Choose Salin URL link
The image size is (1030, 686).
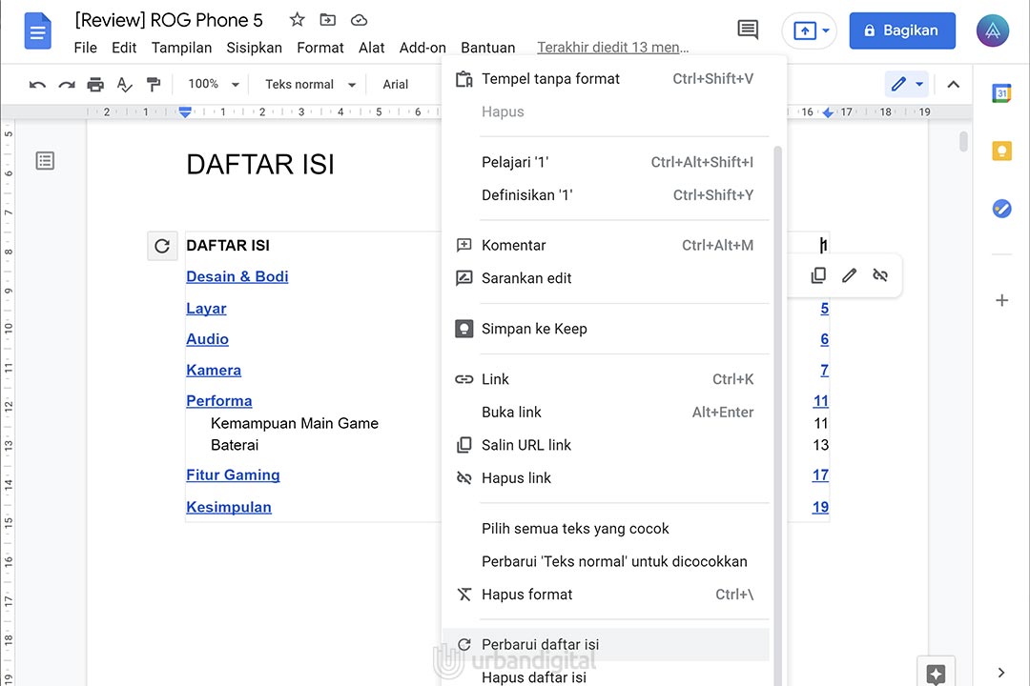pyautogui.click(x=605, y=445)
